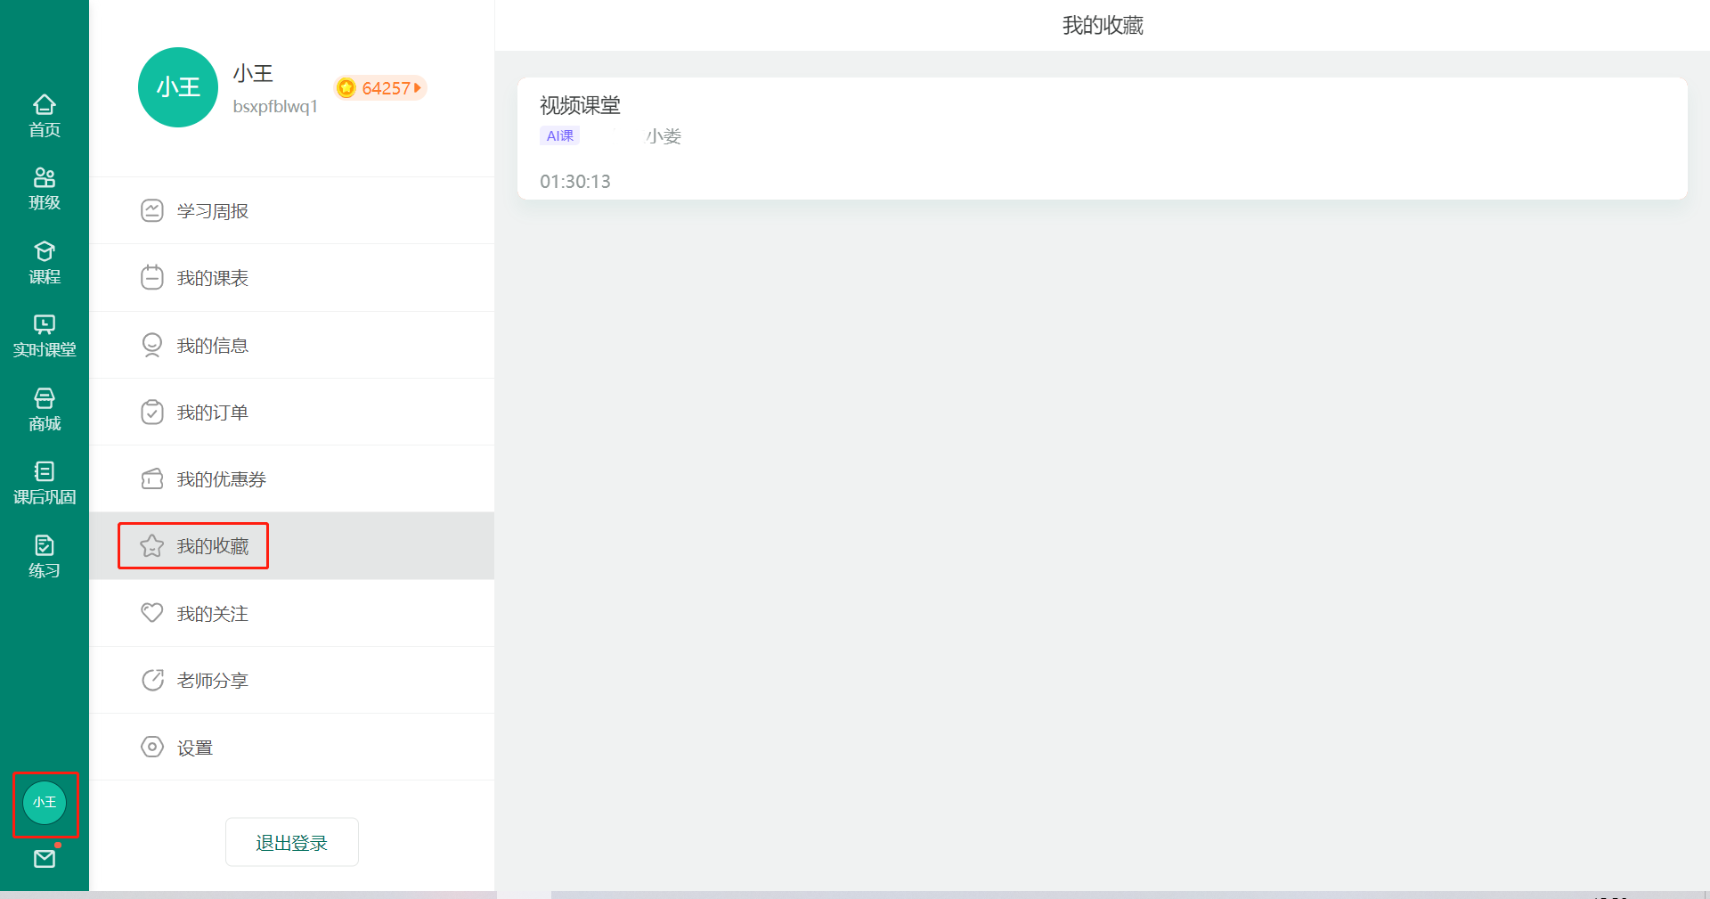Click the 小王 avatar in sidebar
This screenshot has height=899, width=1710.
coord(45,802)
